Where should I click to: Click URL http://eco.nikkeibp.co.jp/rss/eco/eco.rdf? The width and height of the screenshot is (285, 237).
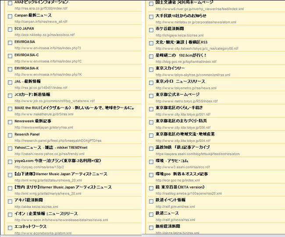click(45, 35)
